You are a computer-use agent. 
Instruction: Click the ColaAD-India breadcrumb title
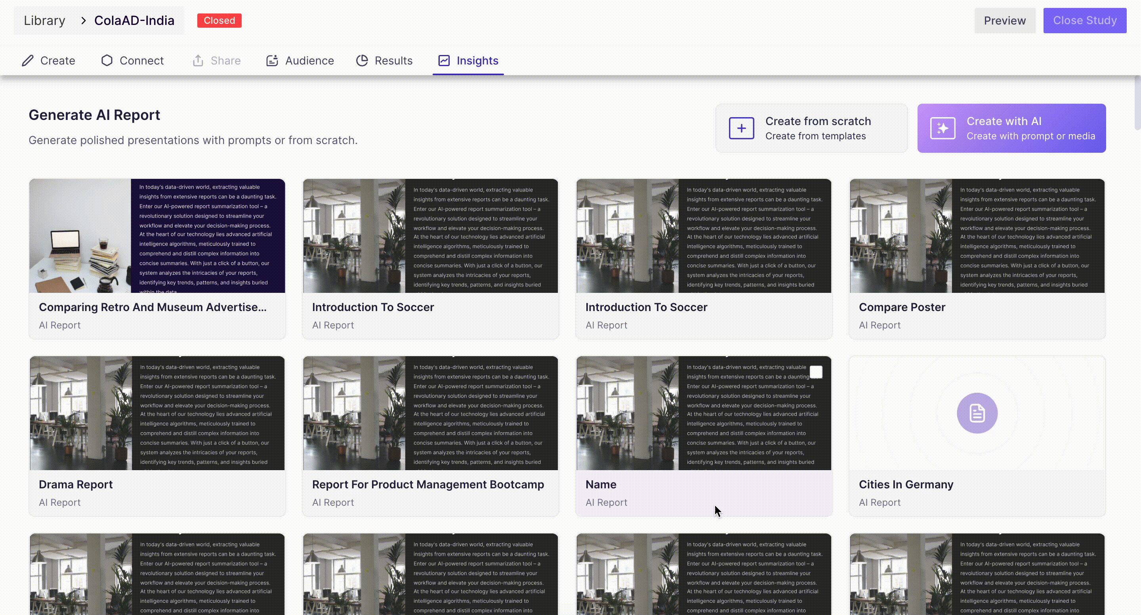click(134, 21)
